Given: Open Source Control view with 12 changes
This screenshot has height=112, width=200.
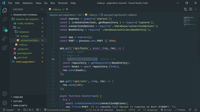Looking at the screenshot, I should (x=5, y=29).
